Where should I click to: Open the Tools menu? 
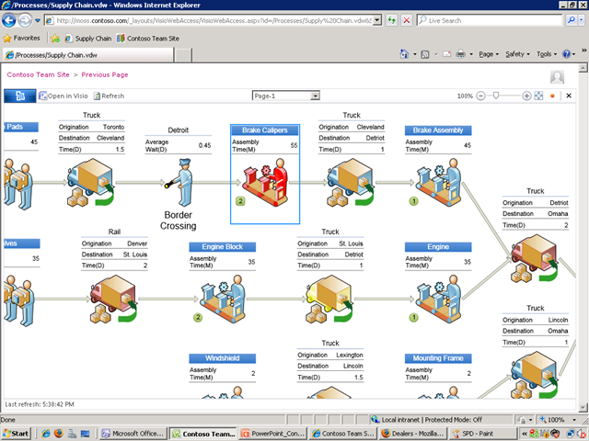546,54
